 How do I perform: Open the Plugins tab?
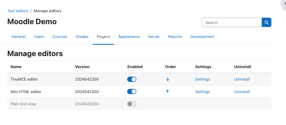pyautogui.click(x=103, y=37)
